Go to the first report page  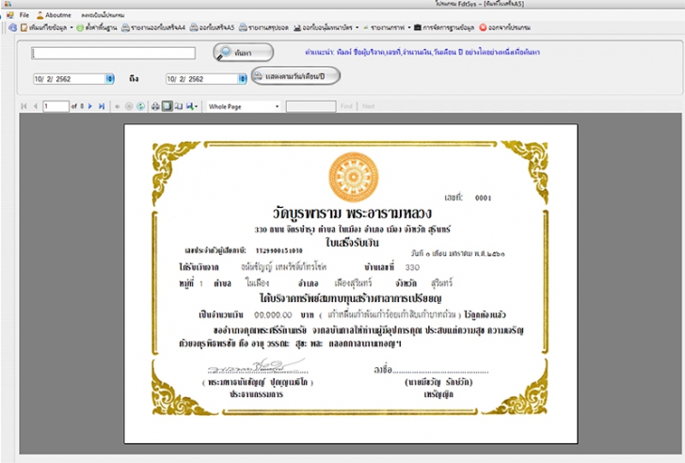click(24, 106)
